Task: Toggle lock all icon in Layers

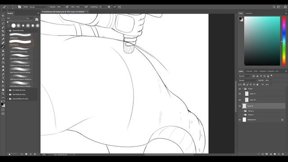Action: click(x=257, y=85)
